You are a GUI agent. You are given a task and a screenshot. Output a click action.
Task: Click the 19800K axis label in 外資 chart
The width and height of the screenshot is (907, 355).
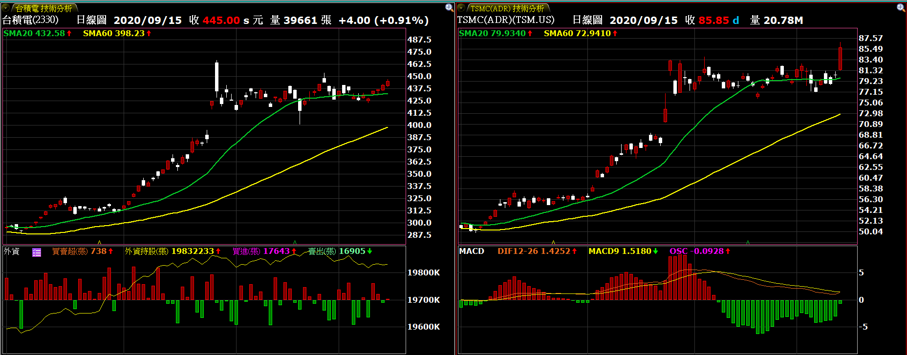pos(424,272)
